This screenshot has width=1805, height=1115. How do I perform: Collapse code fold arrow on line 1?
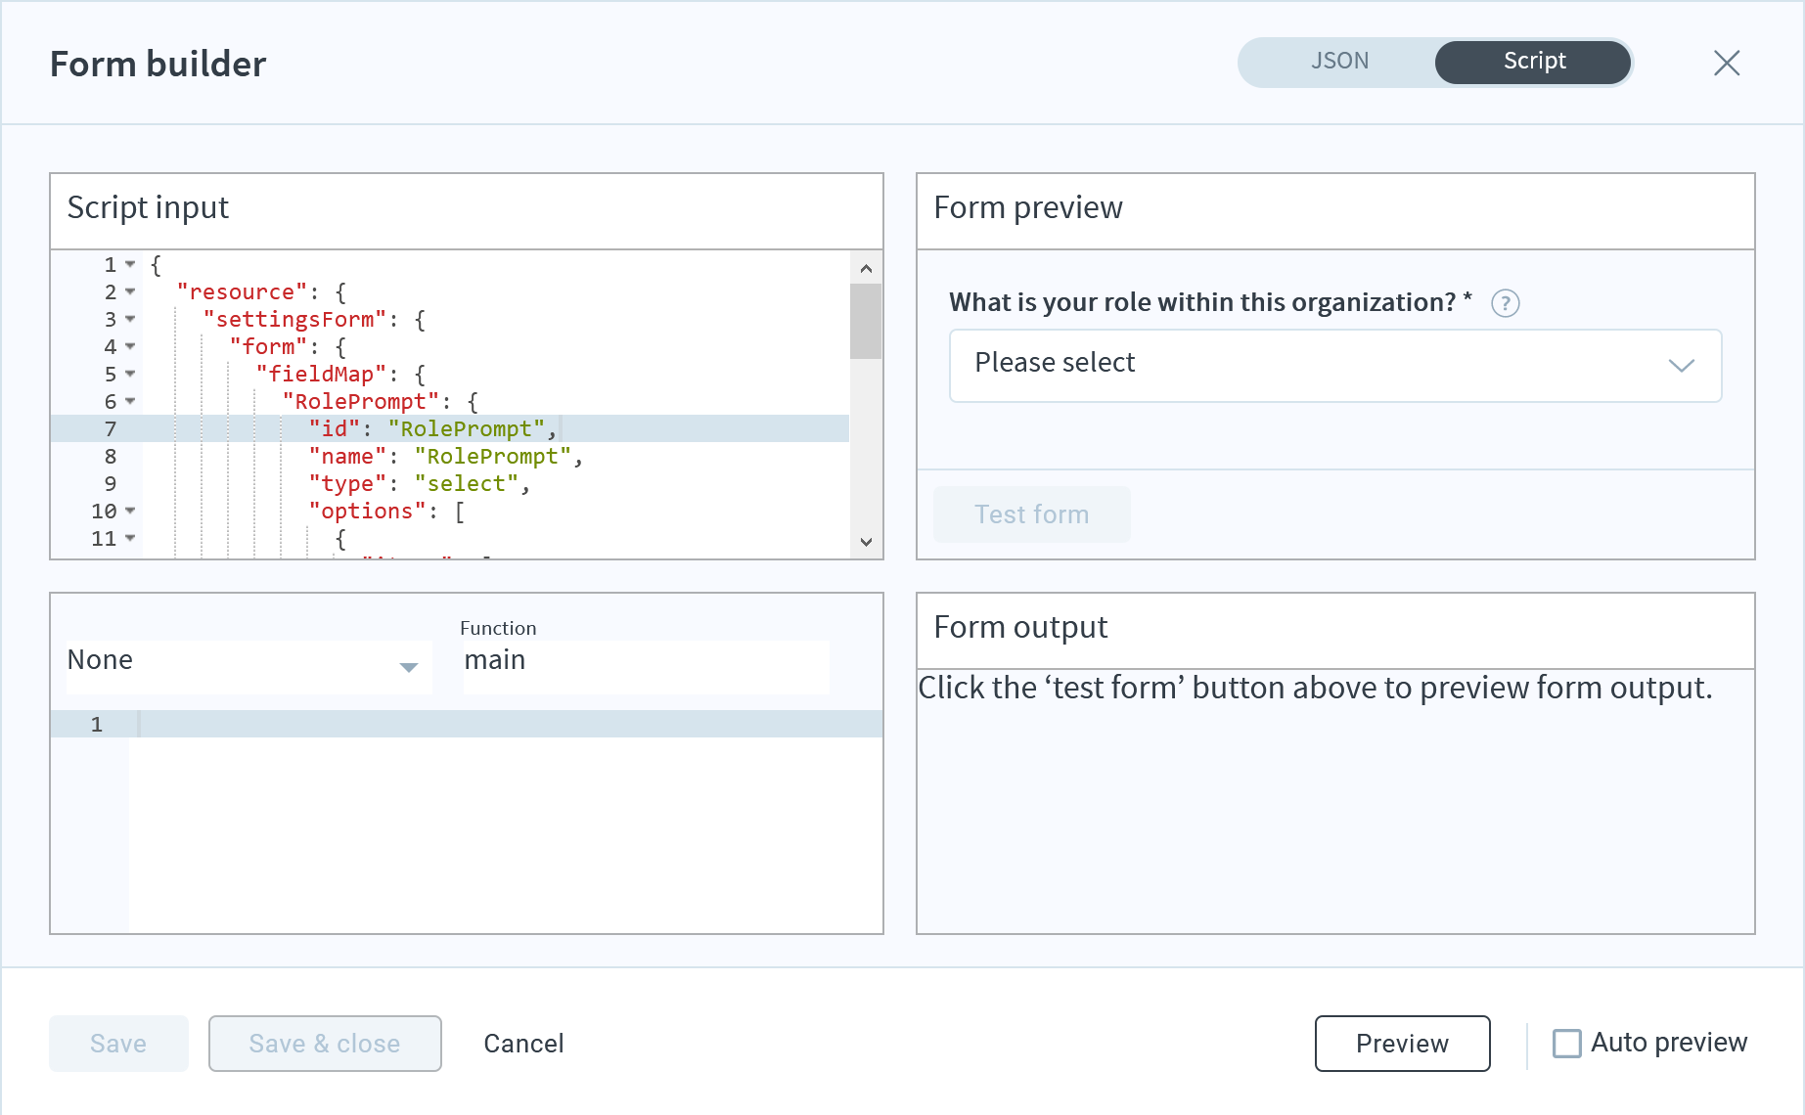pos(130,264)
